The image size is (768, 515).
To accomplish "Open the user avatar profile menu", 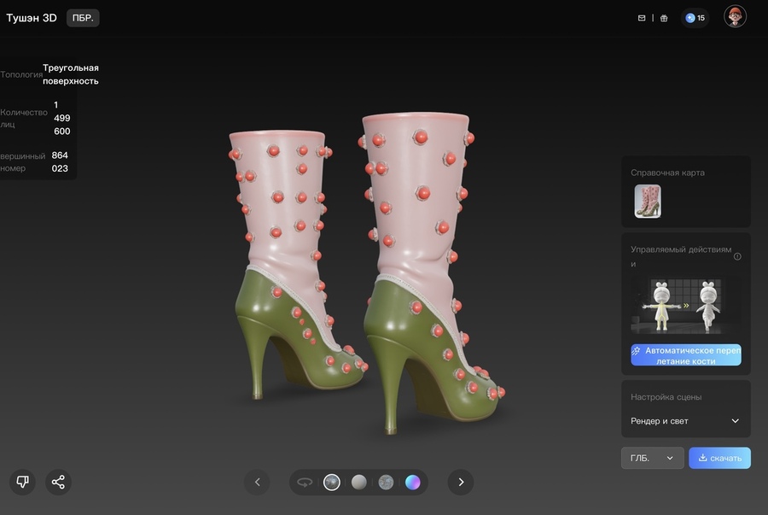I will (x=735, y=17).
